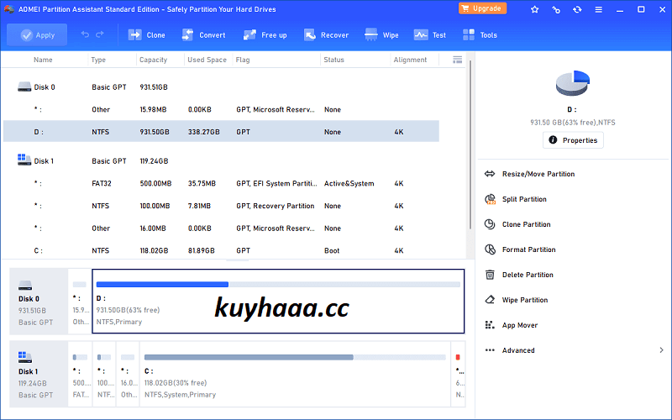This screenshot has width=672, height=420.
Task: Click the App Mover icon
Action: tap(490, 325)
